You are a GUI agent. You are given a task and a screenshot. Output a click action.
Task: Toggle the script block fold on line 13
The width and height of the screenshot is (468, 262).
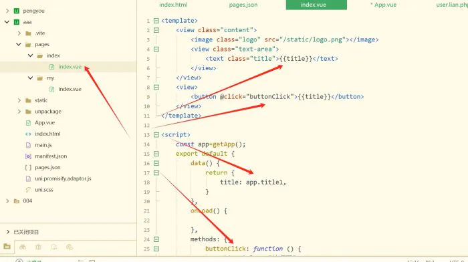156,135
